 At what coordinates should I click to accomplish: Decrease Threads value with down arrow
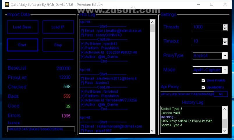tap(225, 29)
